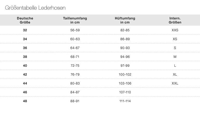Image resolution: width=200 pixels, height=134 pixels.
Task: Click German size 40 row label
Action: [25, 66]
